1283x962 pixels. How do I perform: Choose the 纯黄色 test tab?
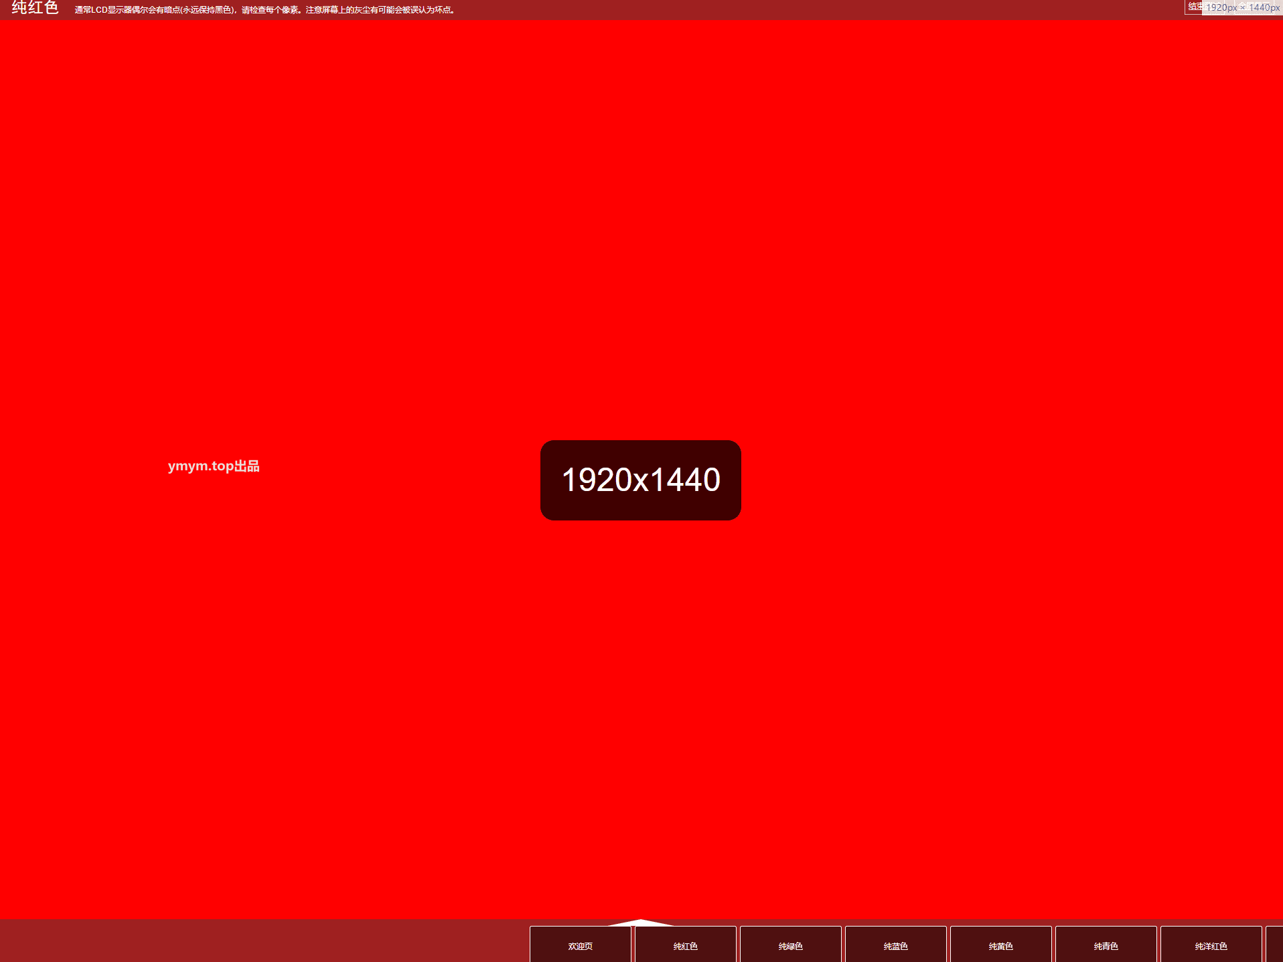(x=1000, y=945)
